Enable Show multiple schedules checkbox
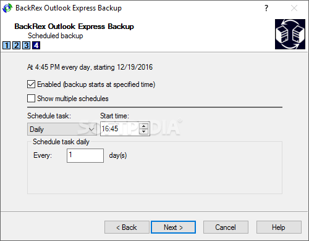This screenshot has height=241, width=309. coord(31,99)
